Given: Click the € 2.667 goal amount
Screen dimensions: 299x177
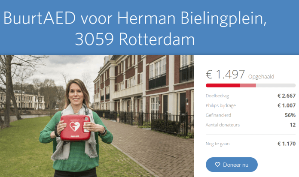Looking at the screenshot, I should point(287,96).
